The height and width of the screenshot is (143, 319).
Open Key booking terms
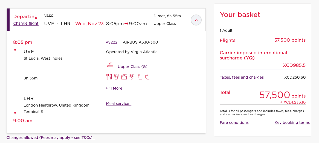coord(292,123)
